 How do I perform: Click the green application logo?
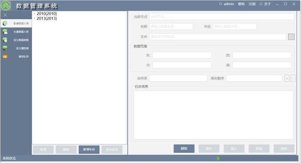click(6, 5)
